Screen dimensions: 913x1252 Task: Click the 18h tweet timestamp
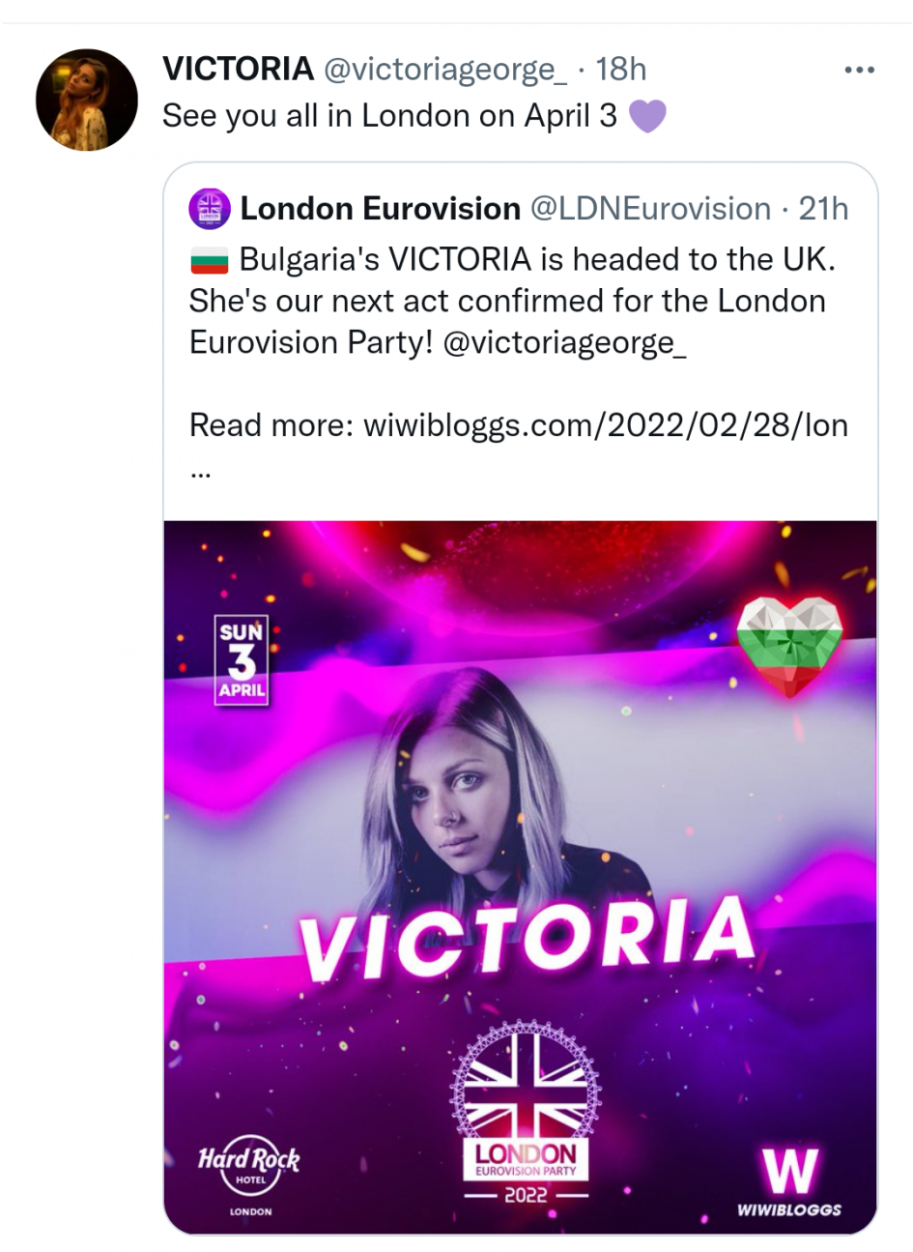coord(620,70)
